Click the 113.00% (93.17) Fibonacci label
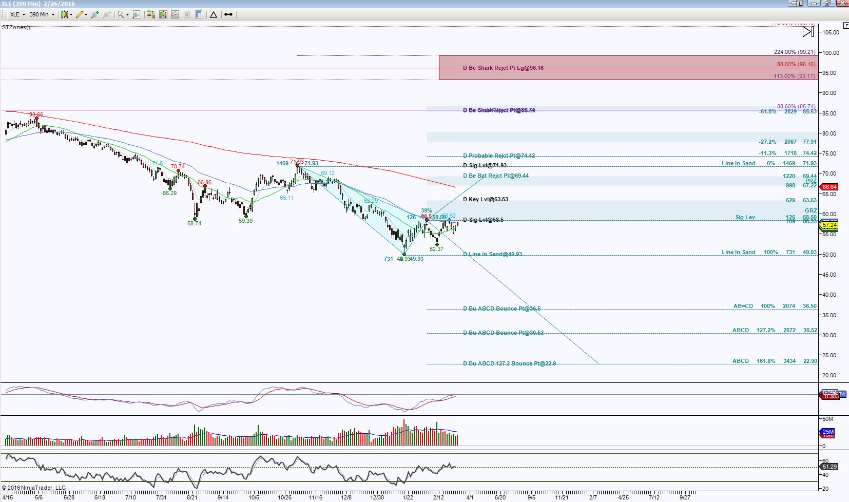Image resolution: width=849 pixels, height=502 pixels. pos(795,76)
